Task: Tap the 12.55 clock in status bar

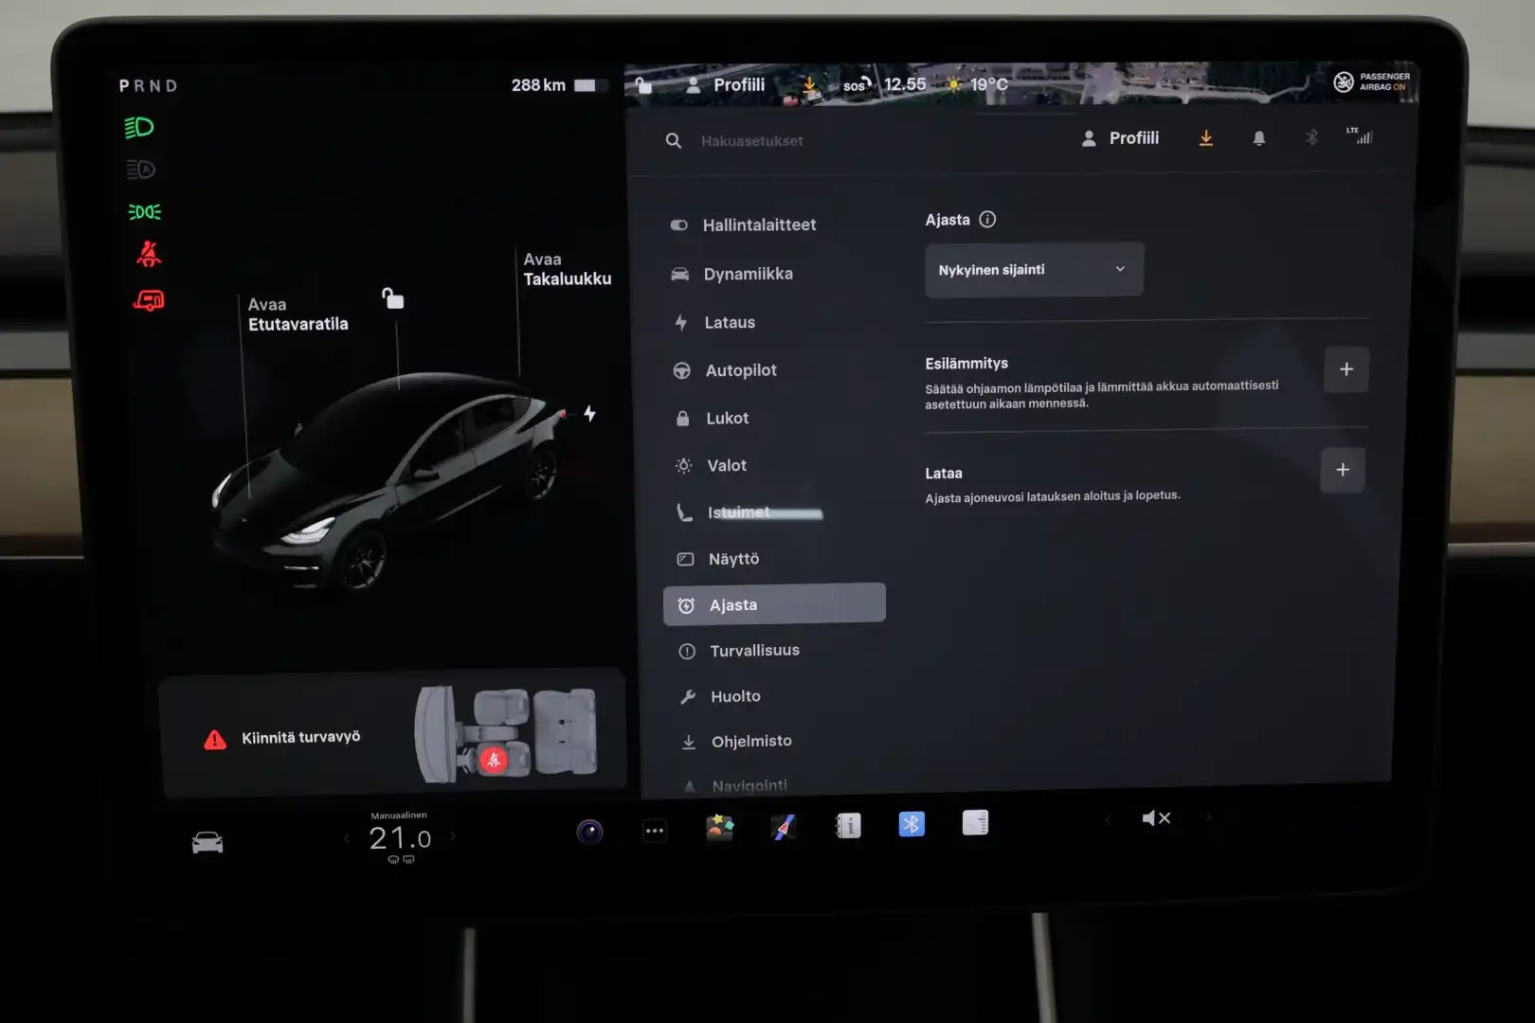Action: click(x=905, y=84)
